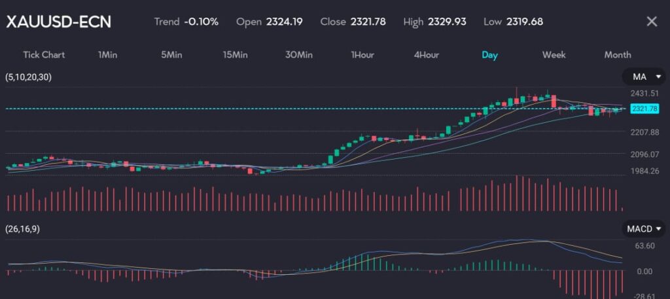Click the MA parameters (5,10,20,30) label
670x299 pixels.
(28, 77)
